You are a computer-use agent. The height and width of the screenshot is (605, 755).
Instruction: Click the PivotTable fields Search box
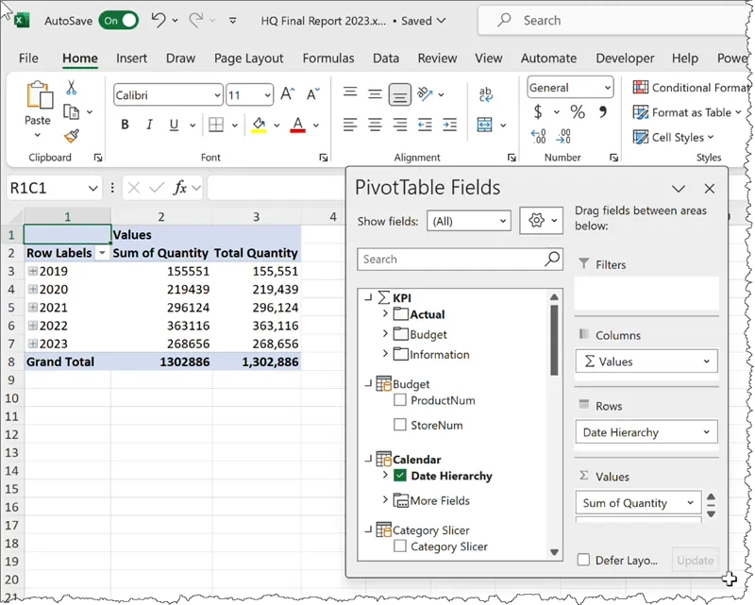(450, 260)
